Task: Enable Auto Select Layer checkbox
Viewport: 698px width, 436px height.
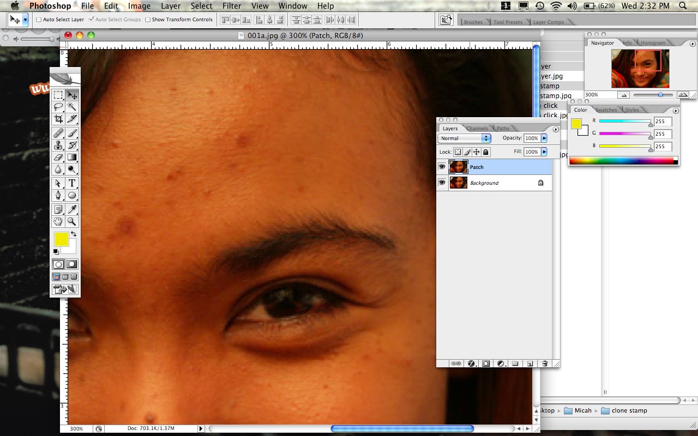Action: (39, 20)
